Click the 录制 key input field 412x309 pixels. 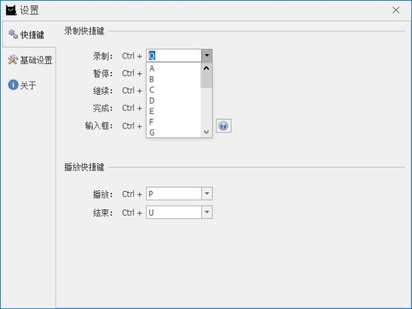pos(174,56)
